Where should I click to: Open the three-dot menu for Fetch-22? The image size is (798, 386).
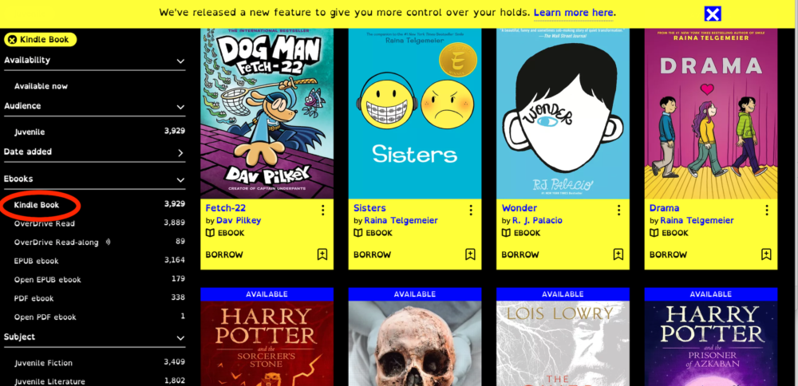pos(322,210)
